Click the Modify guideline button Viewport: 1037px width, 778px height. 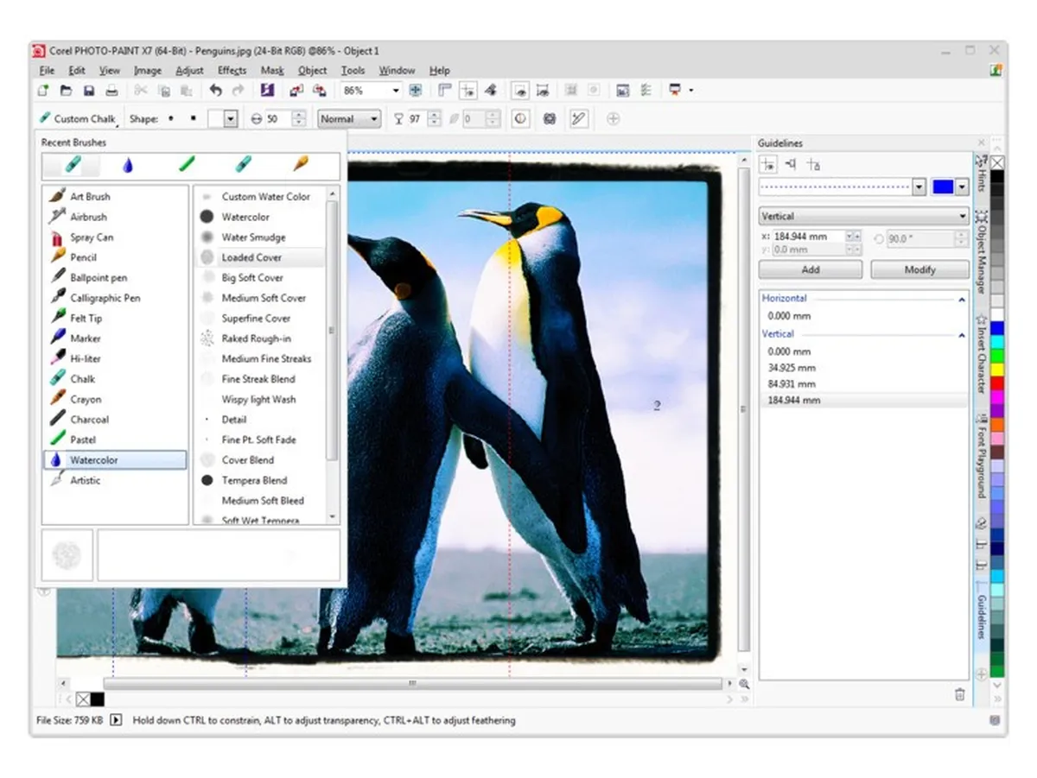(x=919, y=269)
